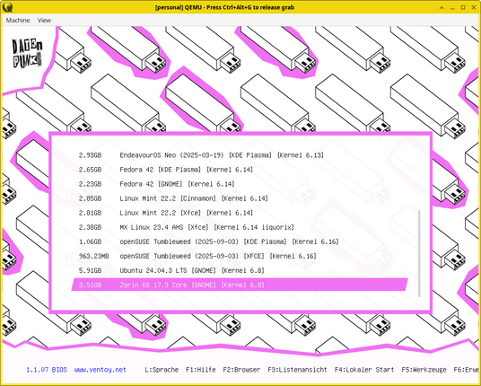Select highlighted Zorin OS 17.3 Core entry
Screen dimensions: 481x386
pyautogui.click(x=240, y=285)
